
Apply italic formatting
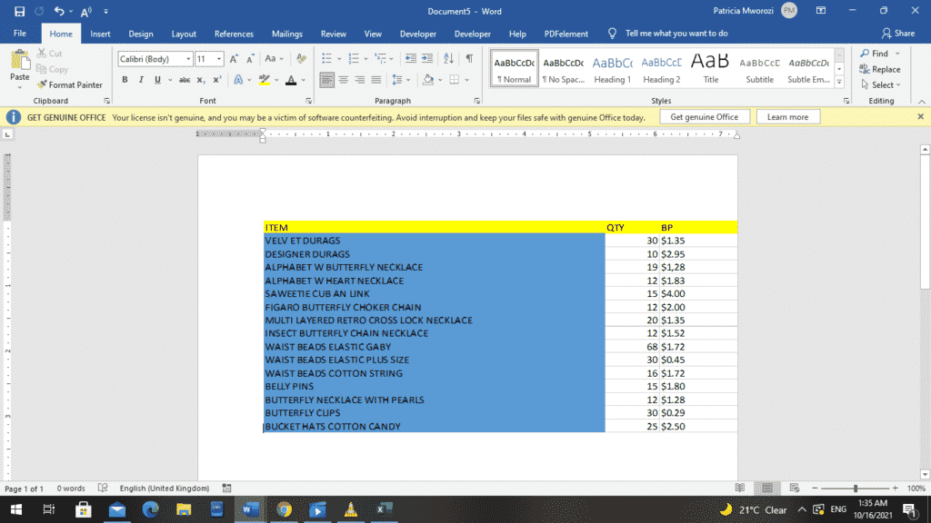(x=141, y=79)
